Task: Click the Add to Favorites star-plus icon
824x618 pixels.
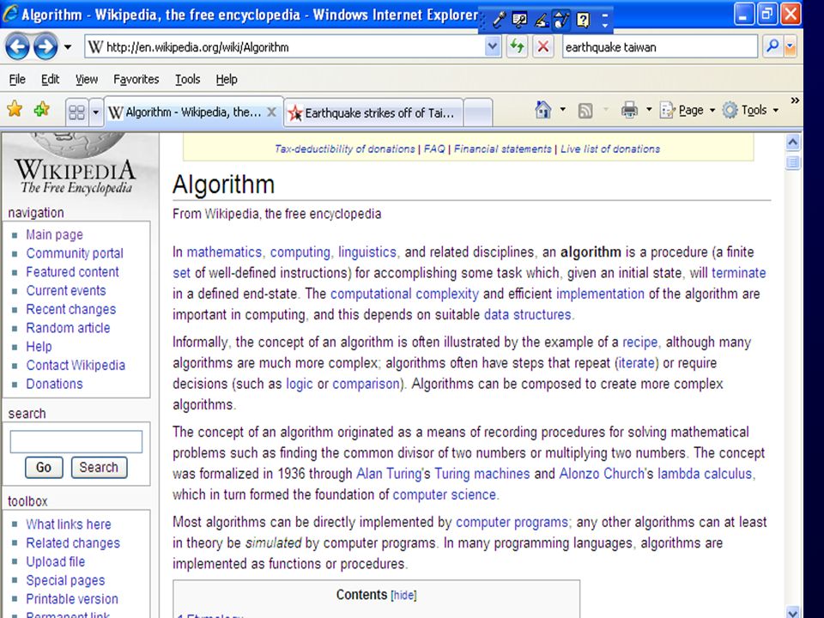Action: click(x=41, y=109)
